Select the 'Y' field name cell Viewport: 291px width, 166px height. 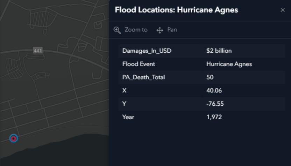click(125, 104)
